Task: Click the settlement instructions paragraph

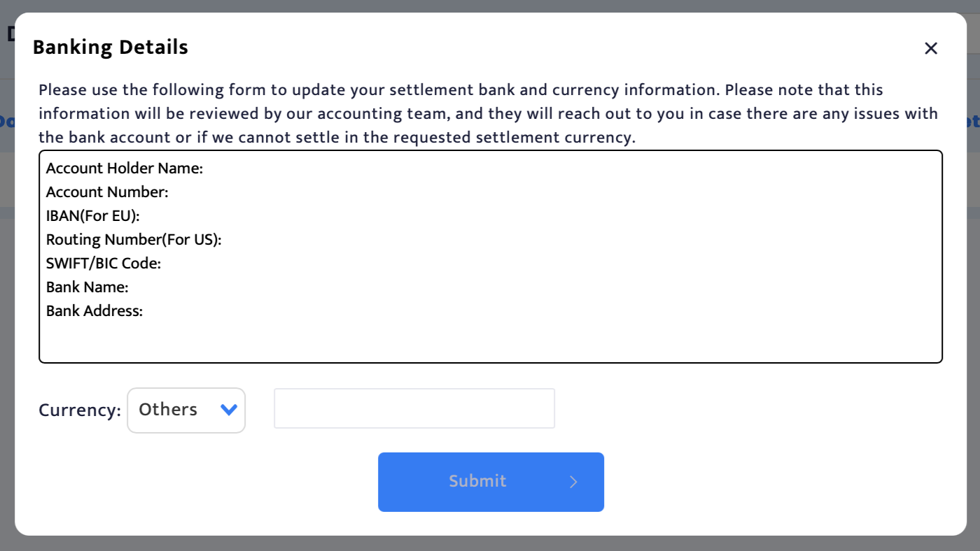Action: click(x=488, y=113)
